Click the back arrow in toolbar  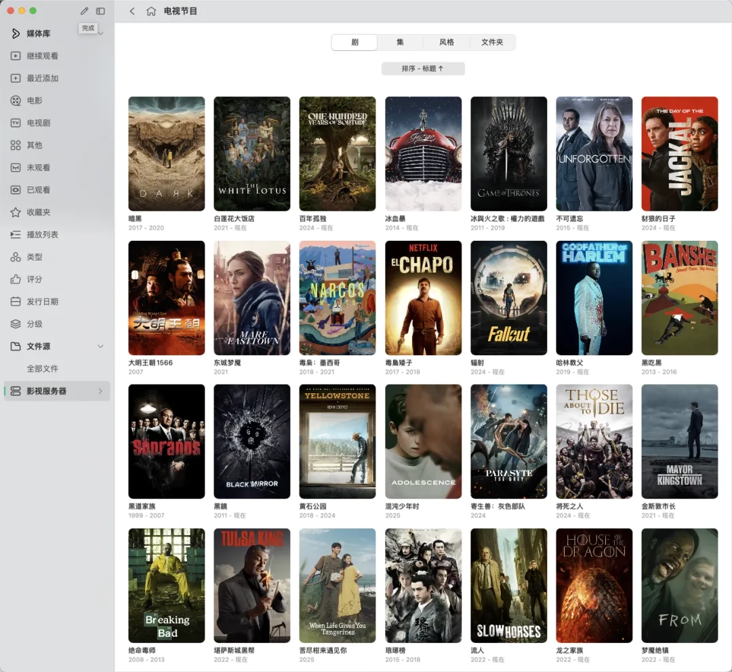tap(132, 11)
